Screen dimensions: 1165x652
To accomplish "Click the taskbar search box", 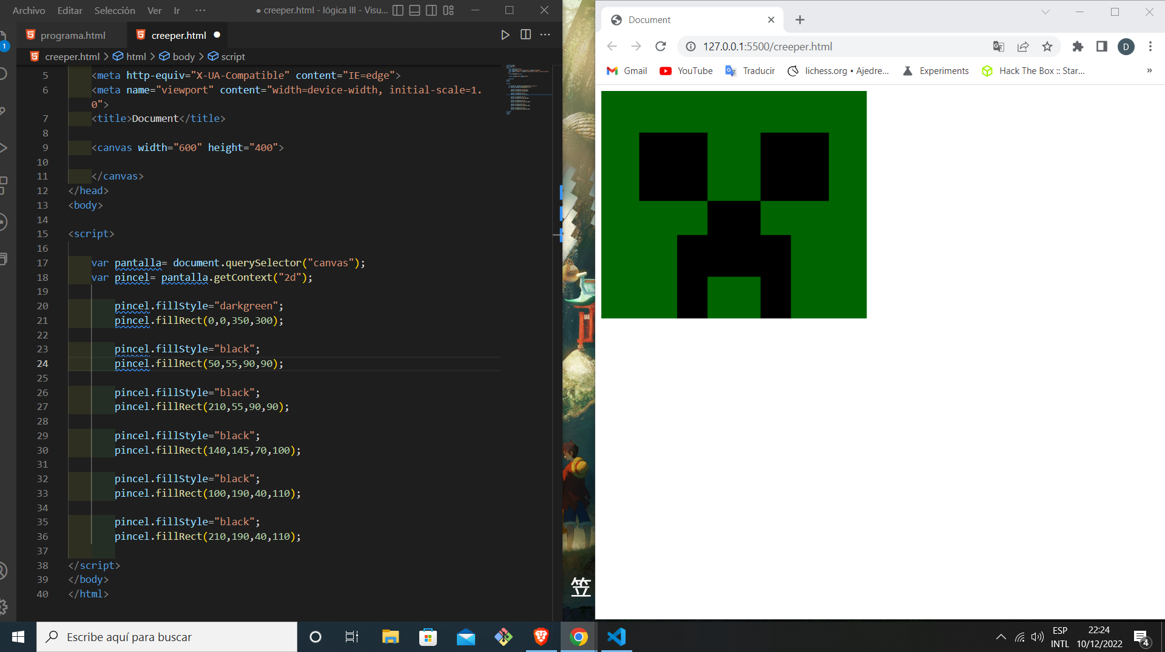I will pyautogui.click(x=167, y=637).
